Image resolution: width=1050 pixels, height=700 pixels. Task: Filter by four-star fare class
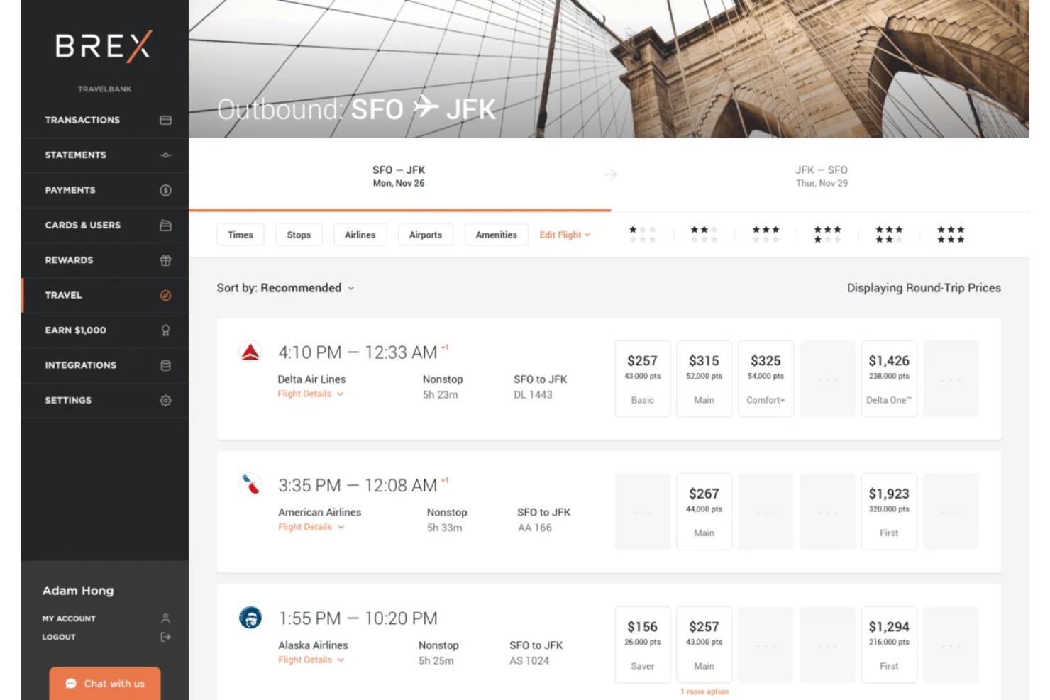pos(827,234)
